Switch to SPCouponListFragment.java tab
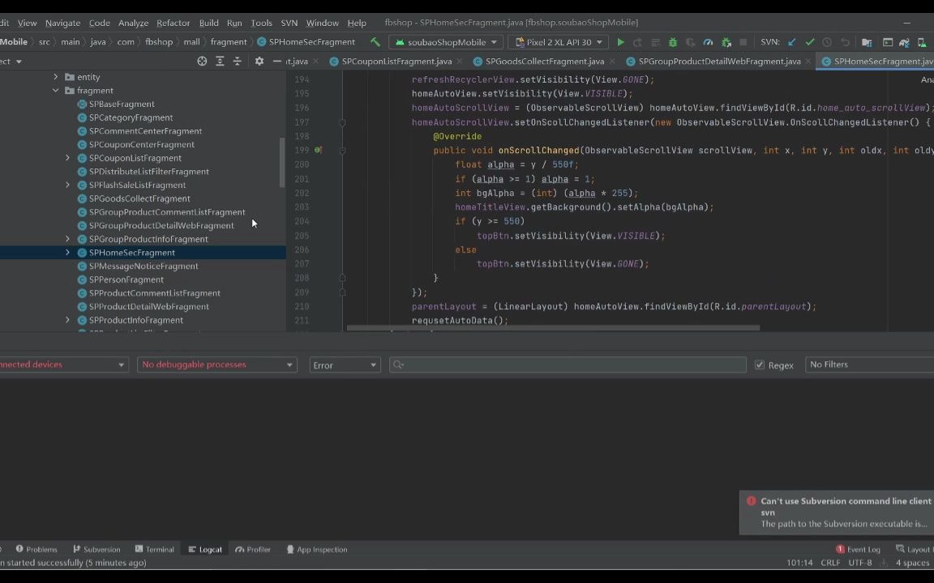The image size is (934, 583). click(x=396, y=62)
